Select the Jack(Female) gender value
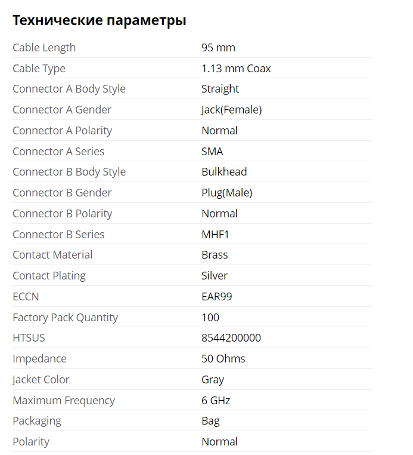This screenshot has height=455, width=413. tap(231, 110)
